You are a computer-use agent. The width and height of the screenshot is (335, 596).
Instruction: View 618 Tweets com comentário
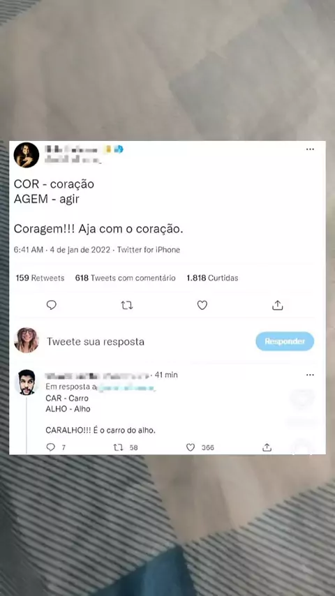click(126, 278)
